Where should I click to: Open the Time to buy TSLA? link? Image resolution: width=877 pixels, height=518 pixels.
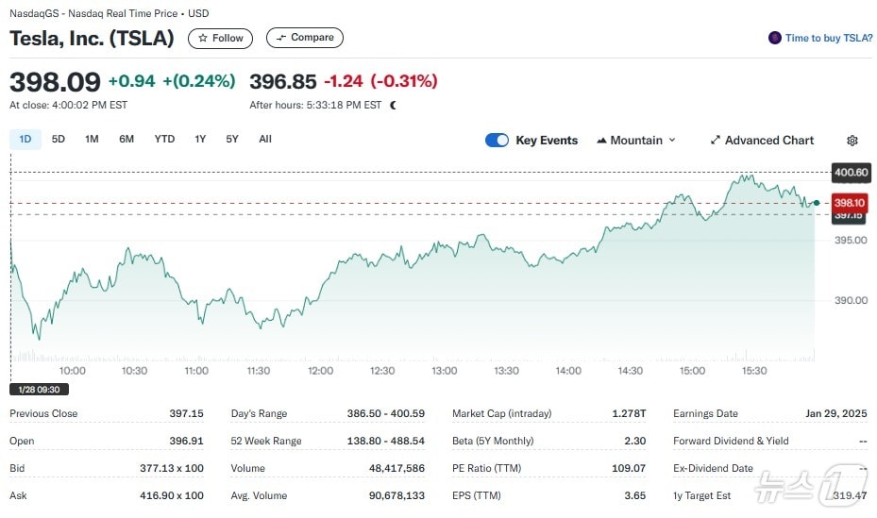(828, 39)
